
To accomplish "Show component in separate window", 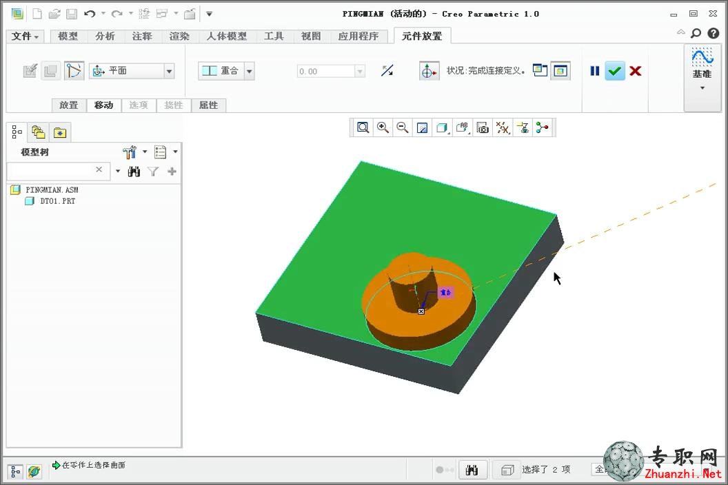I will (540, 70).
